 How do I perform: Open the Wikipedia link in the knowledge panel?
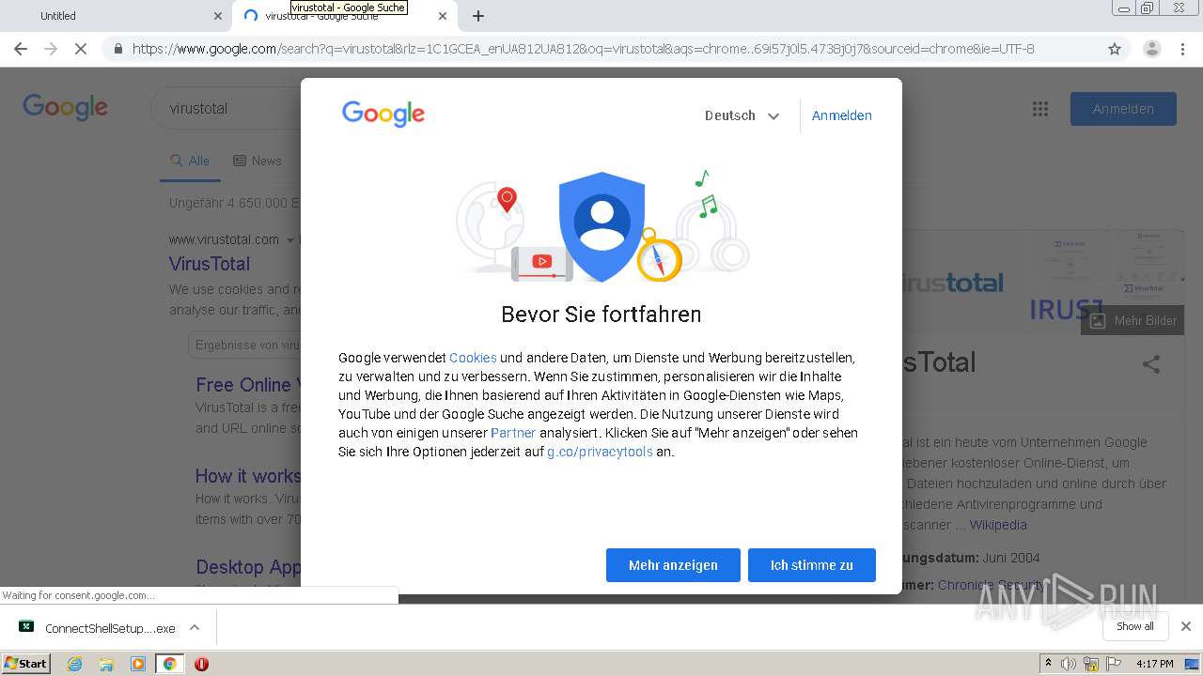[x=998, y=525]
